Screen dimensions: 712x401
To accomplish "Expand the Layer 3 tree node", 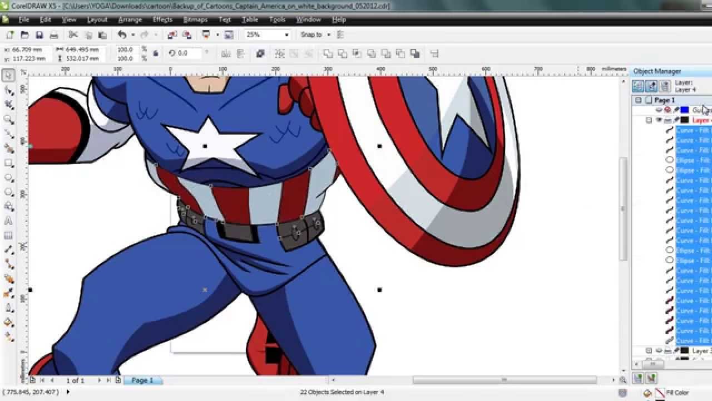I will click(x=649, y=351).
